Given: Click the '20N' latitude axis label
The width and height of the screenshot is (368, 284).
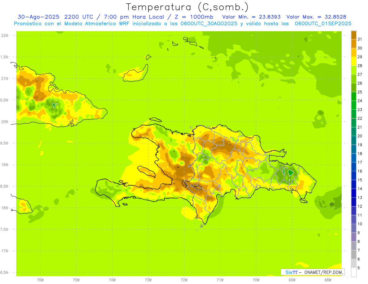Looking at the screenshot, I should 5,122.
